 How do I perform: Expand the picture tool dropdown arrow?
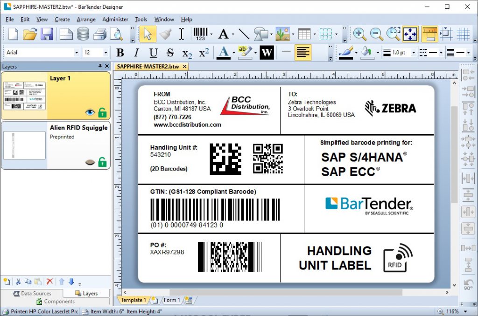[293, 34]
